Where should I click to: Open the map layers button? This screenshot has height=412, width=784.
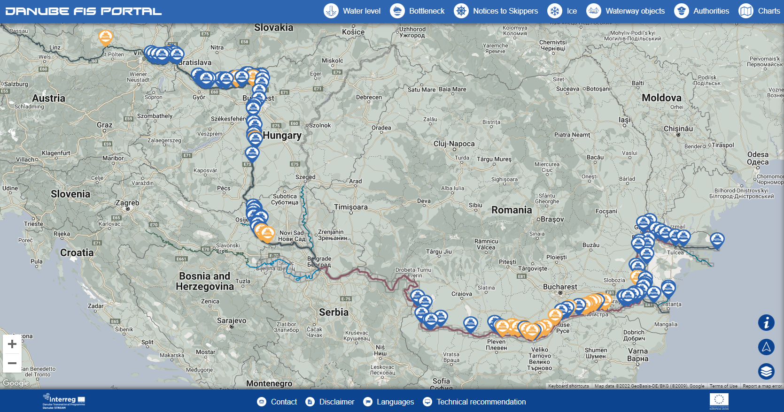pyautogui.click(x=766, y=371)
